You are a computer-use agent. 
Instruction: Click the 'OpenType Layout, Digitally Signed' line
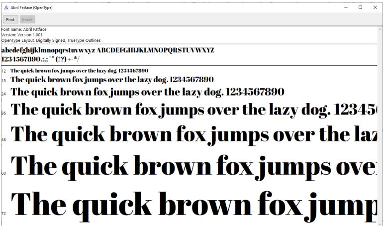click(x=51, y=40)
